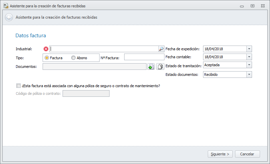The height and width of the screenshot is (164, 270).
Task: Click the Nº Factura input field
Action: click(x=144, y=57)
